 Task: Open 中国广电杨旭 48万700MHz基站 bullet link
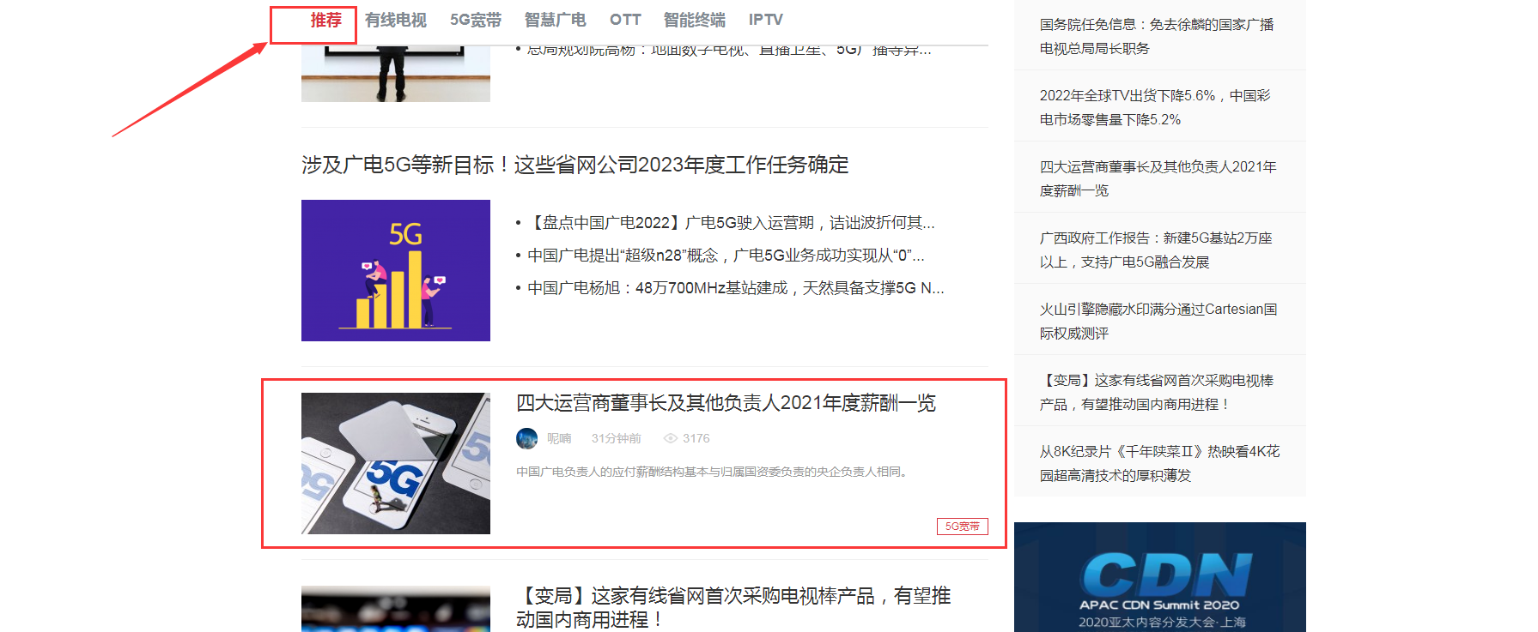coord(736,288)
